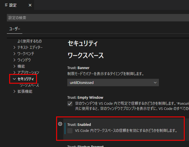Open よく使用するもの in the settings tree

point(29,41)
